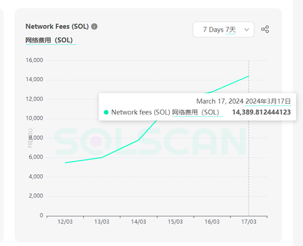Click the green legend dot in the tooltip
The width and height of the screenshot is (303, 246).
click(106, 112)
